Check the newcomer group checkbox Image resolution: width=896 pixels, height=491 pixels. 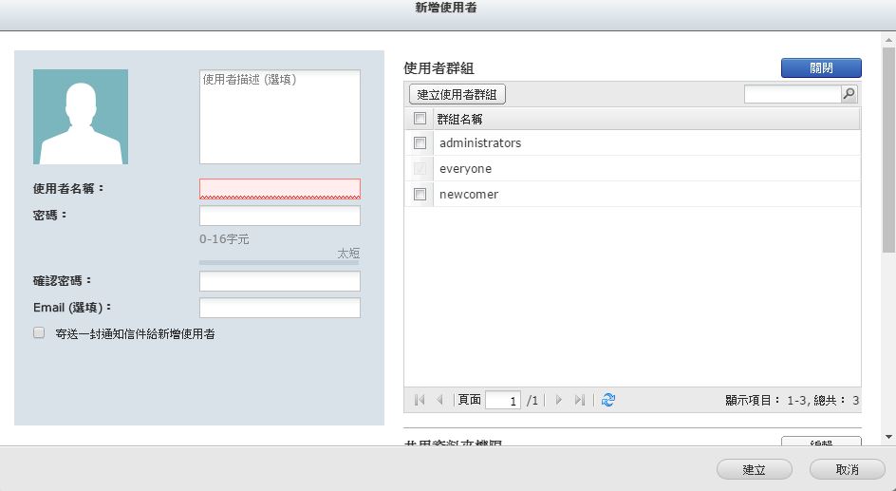(420, 195)
